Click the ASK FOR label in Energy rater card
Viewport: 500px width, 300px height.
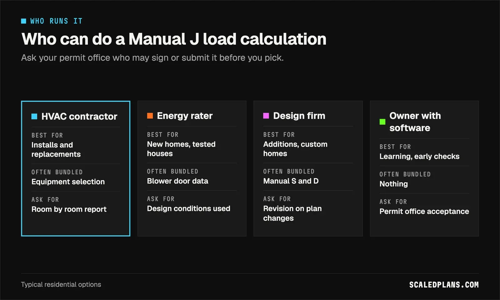[x=161, y=199]
